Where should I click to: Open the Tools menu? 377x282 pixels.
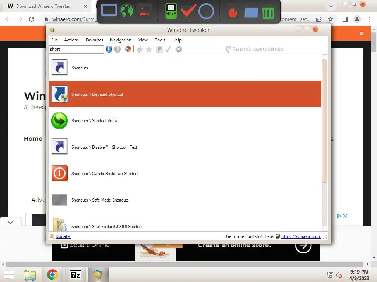(x=160, y=40)
